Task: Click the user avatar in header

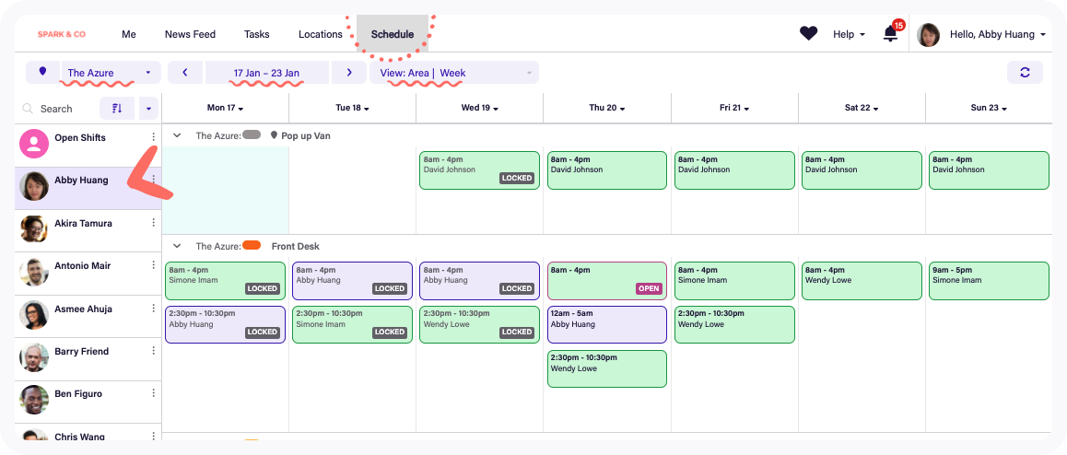Action: point(928,35)
